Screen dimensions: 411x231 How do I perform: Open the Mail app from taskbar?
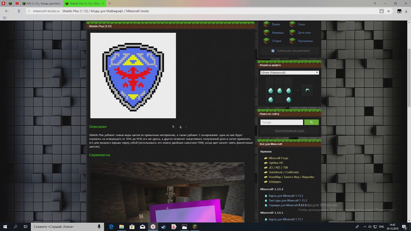point(143,227)
